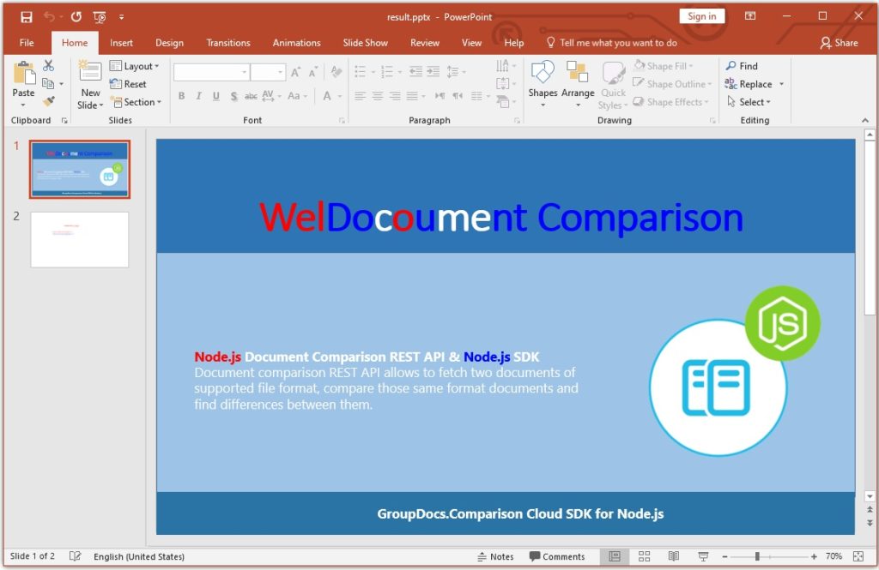
Task: Select the Format Painter brush icon
Action: pos(49,102)
